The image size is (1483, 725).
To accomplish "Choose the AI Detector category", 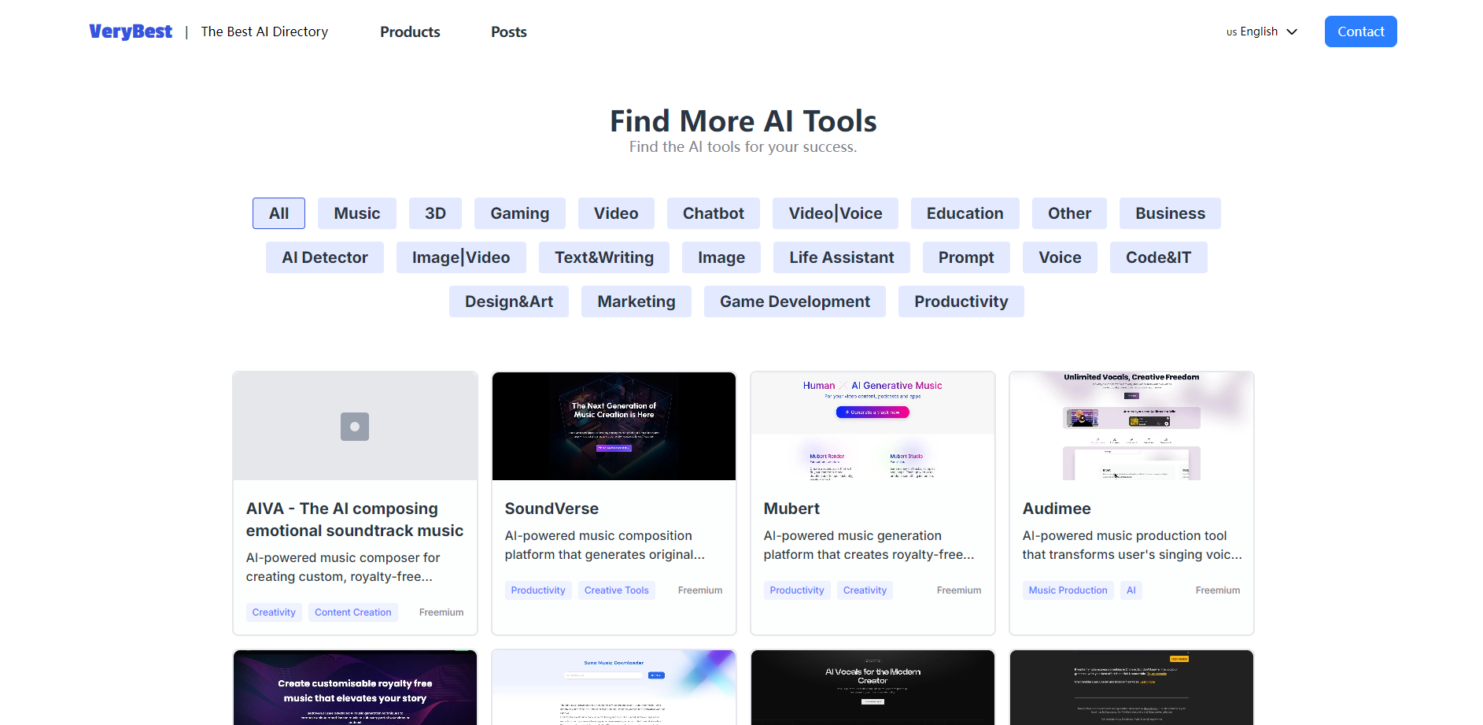I will (x=325, y=257).
